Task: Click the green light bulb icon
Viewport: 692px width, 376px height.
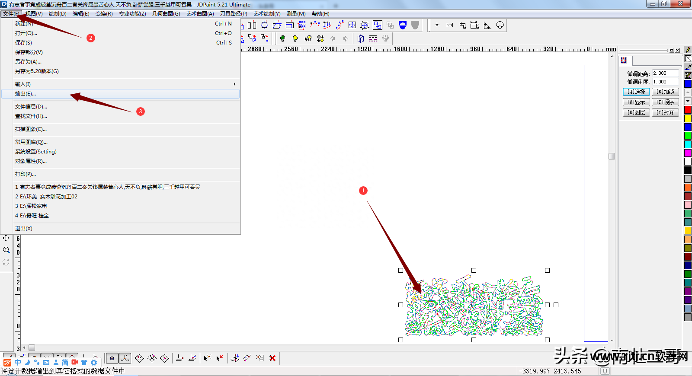Action: pyautogui.click(x=282, y=38)
